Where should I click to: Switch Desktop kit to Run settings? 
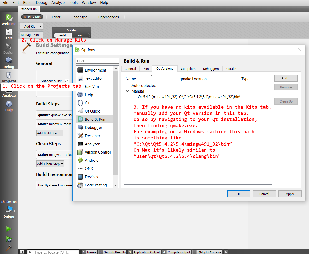pos(80,35)
